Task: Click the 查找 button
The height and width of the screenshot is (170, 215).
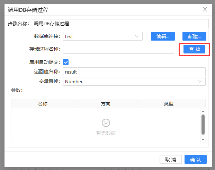Action: click(194, 49)
